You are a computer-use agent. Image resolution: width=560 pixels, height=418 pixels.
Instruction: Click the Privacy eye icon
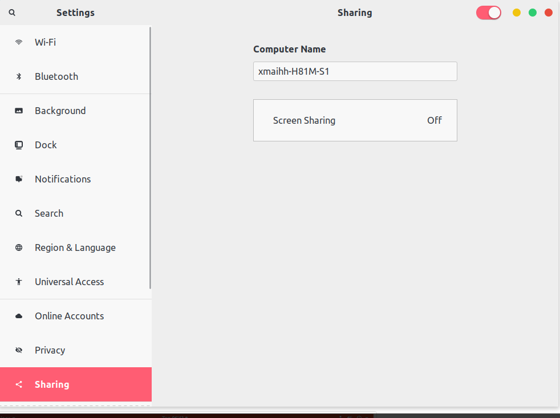click(x=19, y=350)
